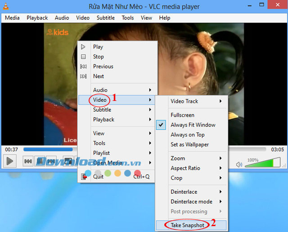This screenshot has width=288, height=232.
Task: Expand the Tools submenu in context menu
Action: pos(117,143)
